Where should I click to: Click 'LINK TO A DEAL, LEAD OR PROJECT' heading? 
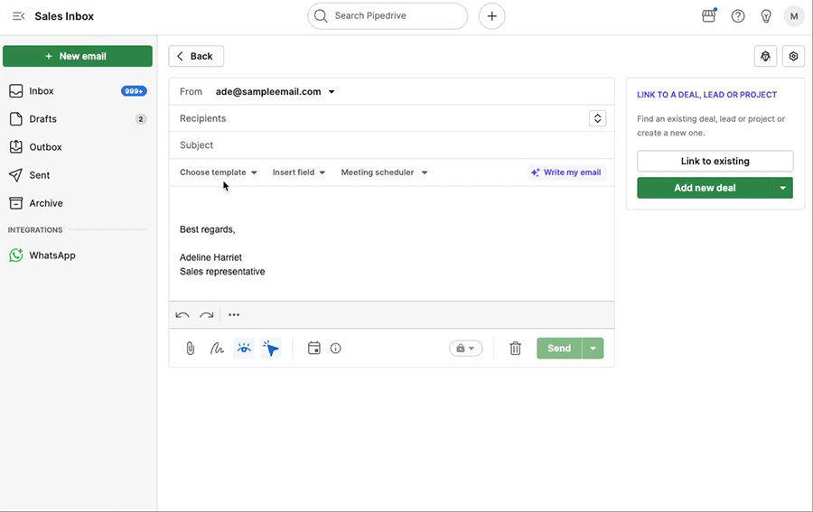coord(706,95)
